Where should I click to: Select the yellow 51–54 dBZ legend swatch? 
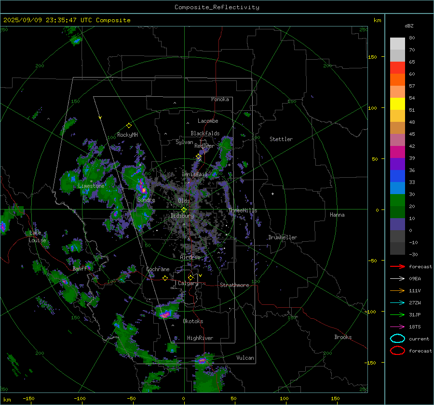397,104
